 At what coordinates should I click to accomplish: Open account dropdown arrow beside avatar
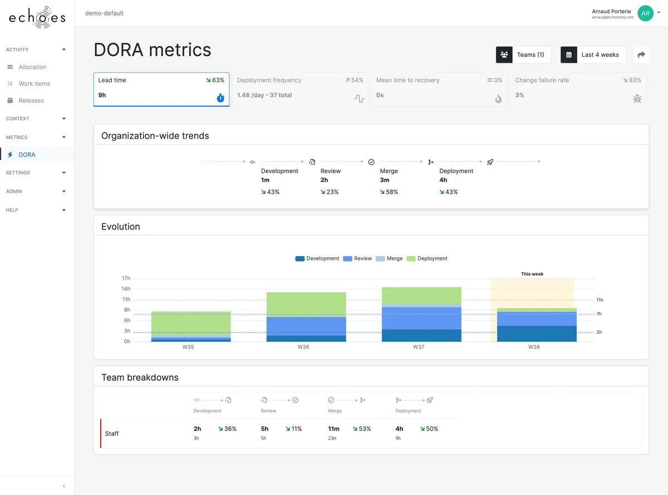tap(659, 12)
